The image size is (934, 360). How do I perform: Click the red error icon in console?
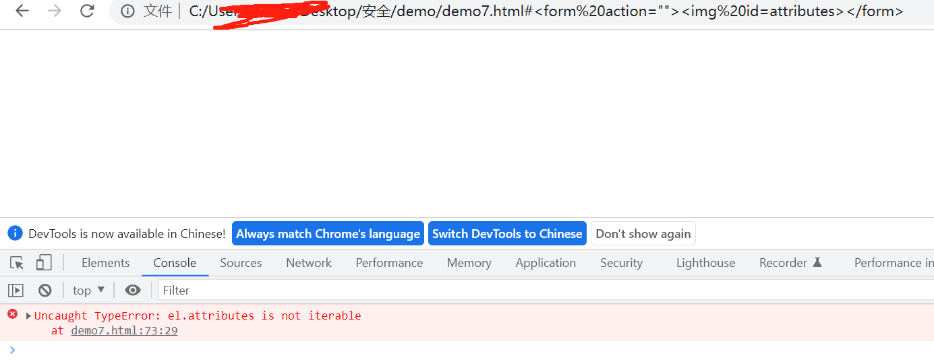tap(12, 314)
